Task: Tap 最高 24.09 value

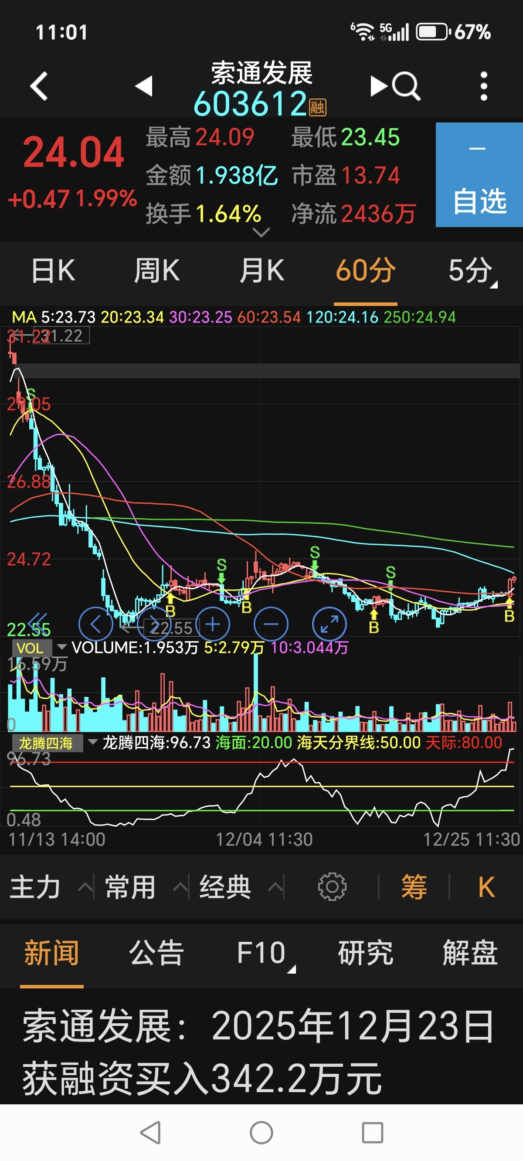Action: click(225, 137)
